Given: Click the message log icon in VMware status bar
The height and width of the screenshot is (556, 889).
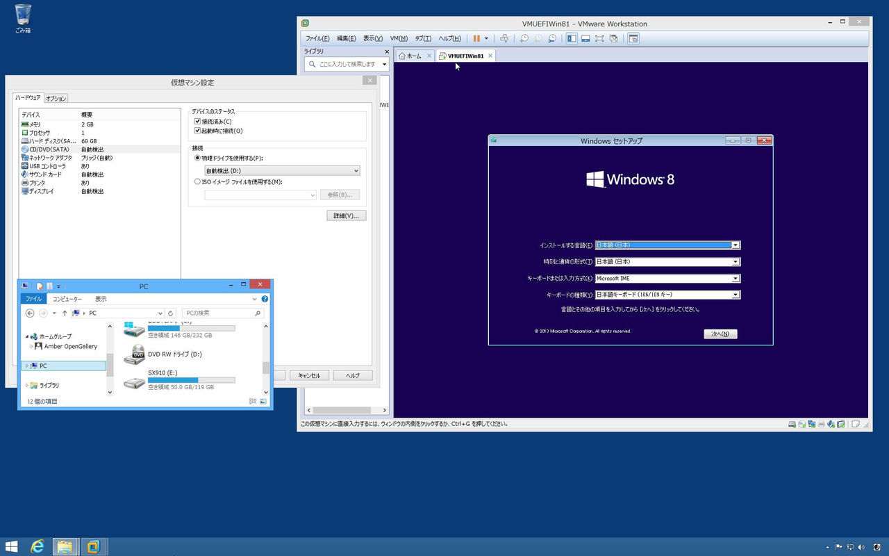Looking at the screenshot, I should coord(856,424).
